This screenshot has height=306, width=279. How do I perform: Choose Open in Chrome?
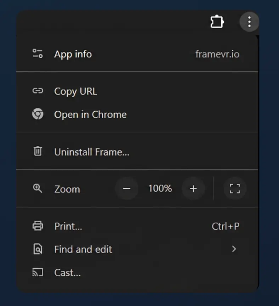pyautogui.click(x=90, y=114)
